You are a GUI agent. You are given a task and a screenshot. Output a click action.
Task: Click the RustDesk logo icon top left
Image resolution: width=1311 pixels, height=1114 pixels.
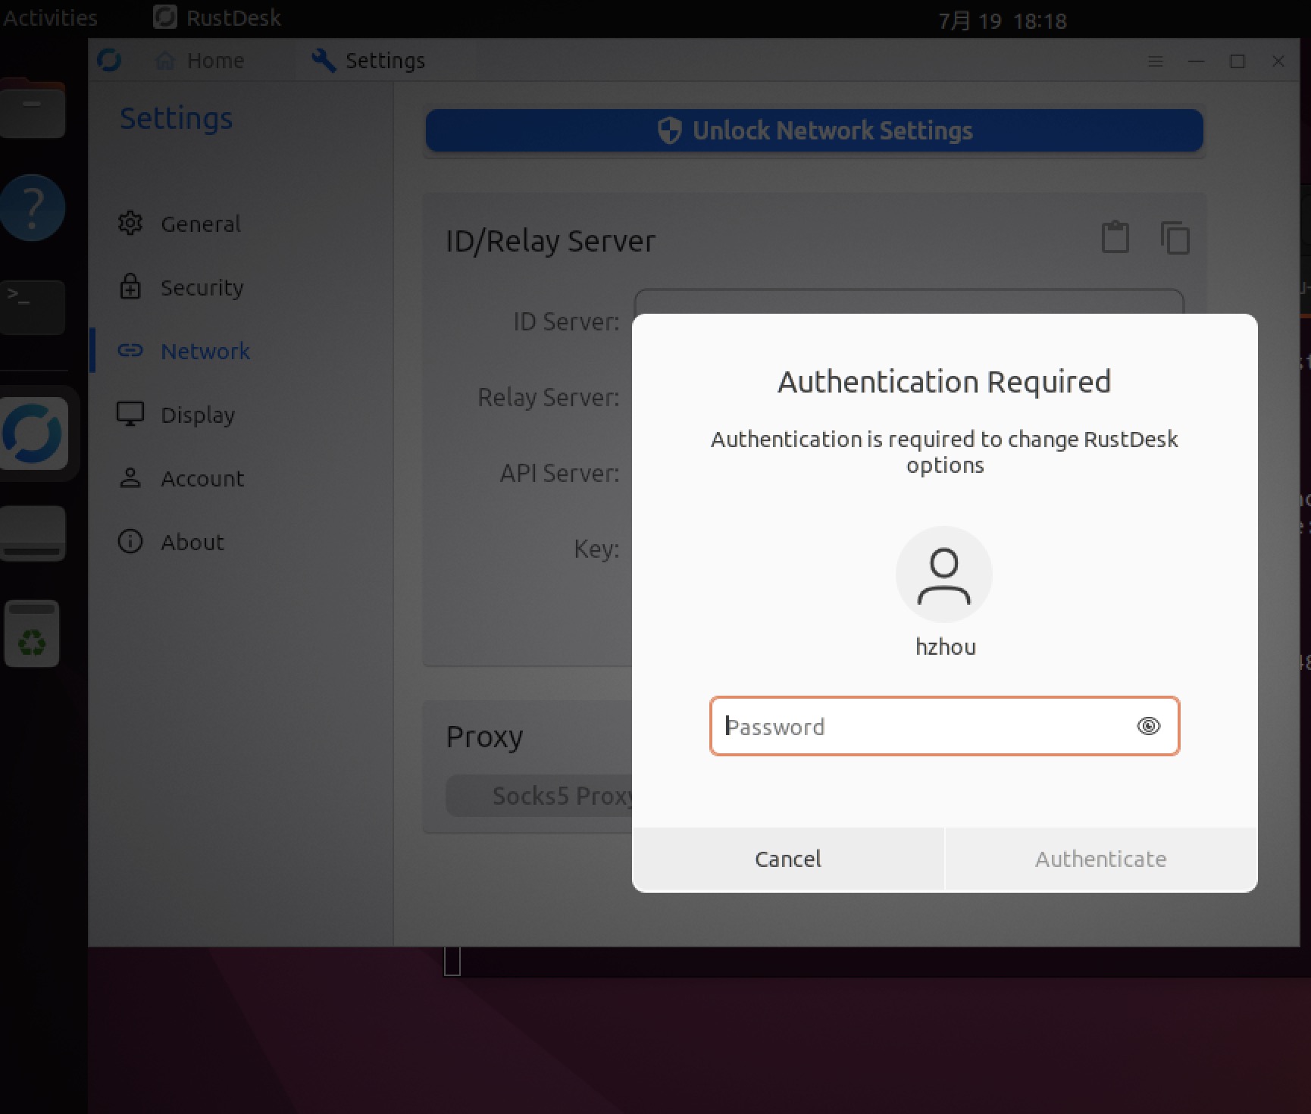pos(110,61)
